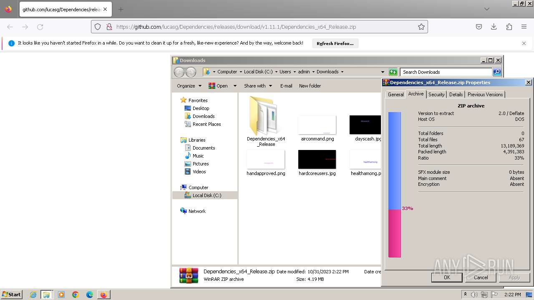Switch to the Security tab in Properties
Viewport: 534px width, 300px height.
click(436, 95)
